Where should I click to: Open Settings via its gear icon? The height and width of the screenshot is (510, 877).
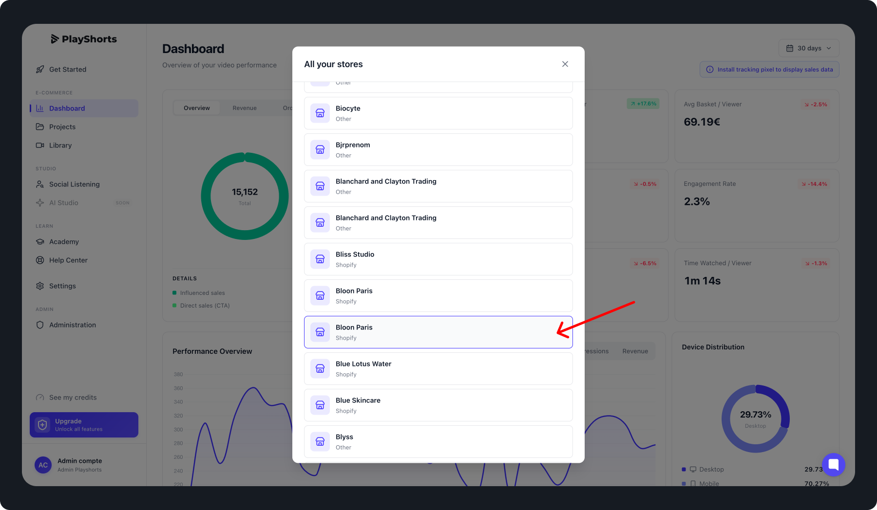pyautogui.click(x=40, y=286)
